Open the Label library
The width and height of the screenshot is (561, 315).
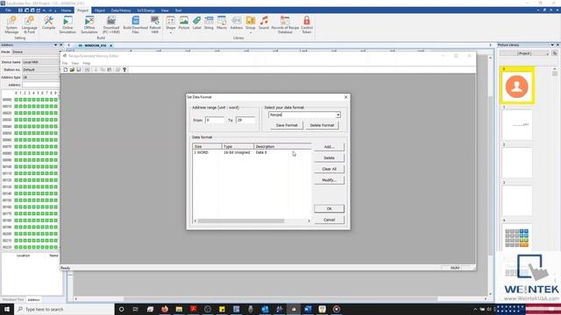click(x=196, y=23)
